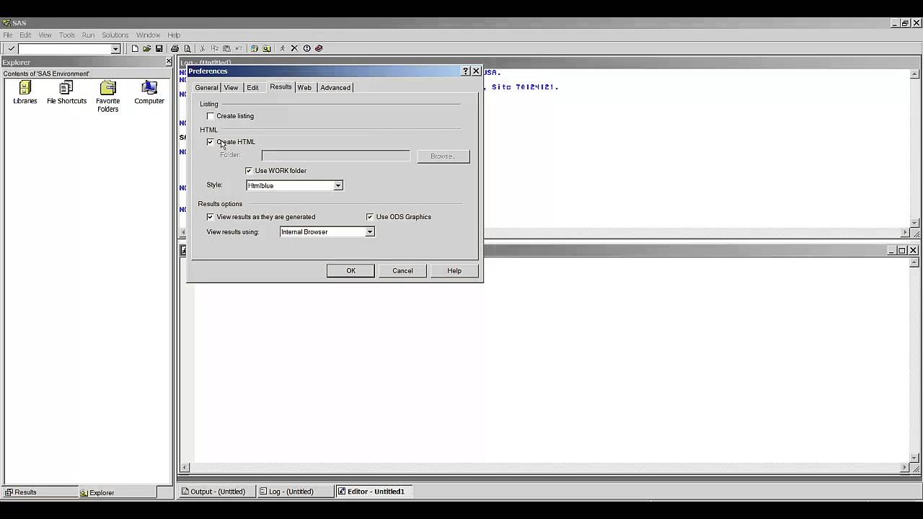The width and height of the screenshot is (923, 519).
Task: Click the Help book toolbar icon
Action: click(x=319, y=48)
